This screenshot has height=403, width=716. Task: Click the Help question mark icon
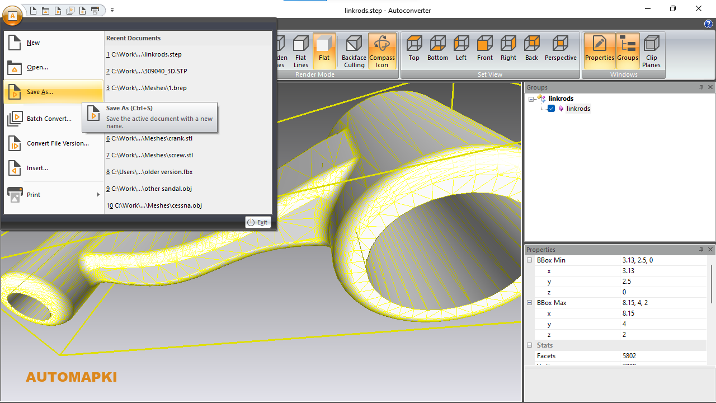tap(708, 24)
